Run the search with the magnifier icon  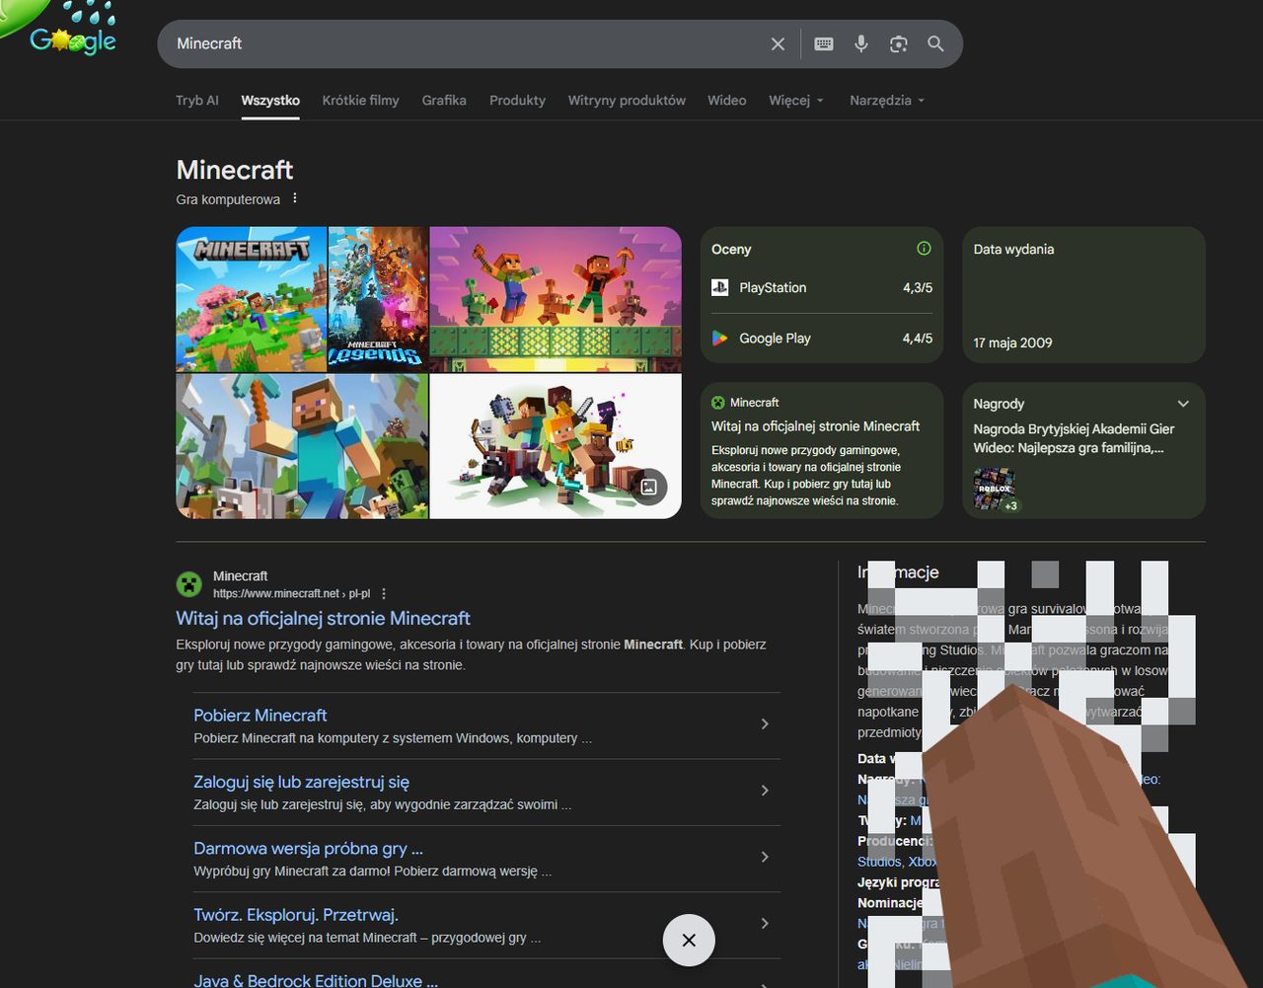point(935,43)
